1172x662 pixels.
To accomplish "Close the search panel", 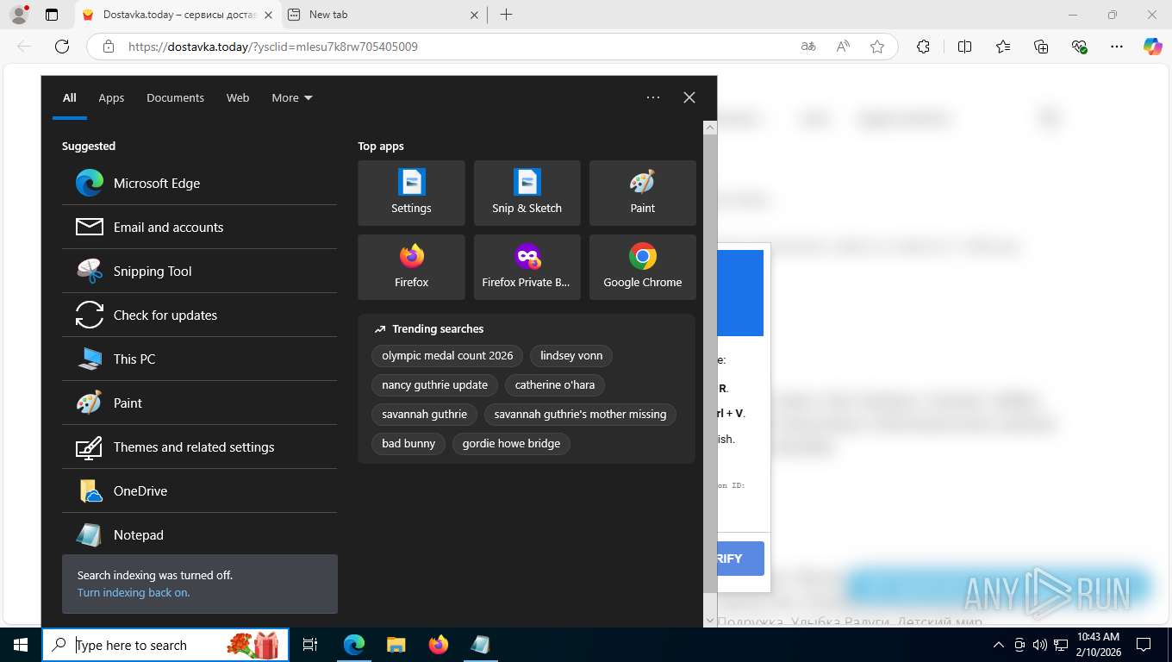I will pyautogui.click(x=689, y=97).
